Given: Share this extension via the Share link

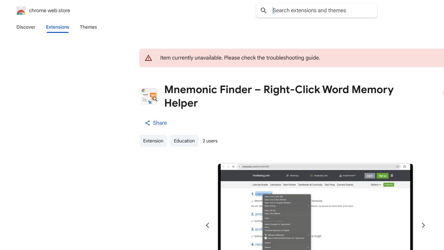Looking at the screenshot, I should pos(156,123).
